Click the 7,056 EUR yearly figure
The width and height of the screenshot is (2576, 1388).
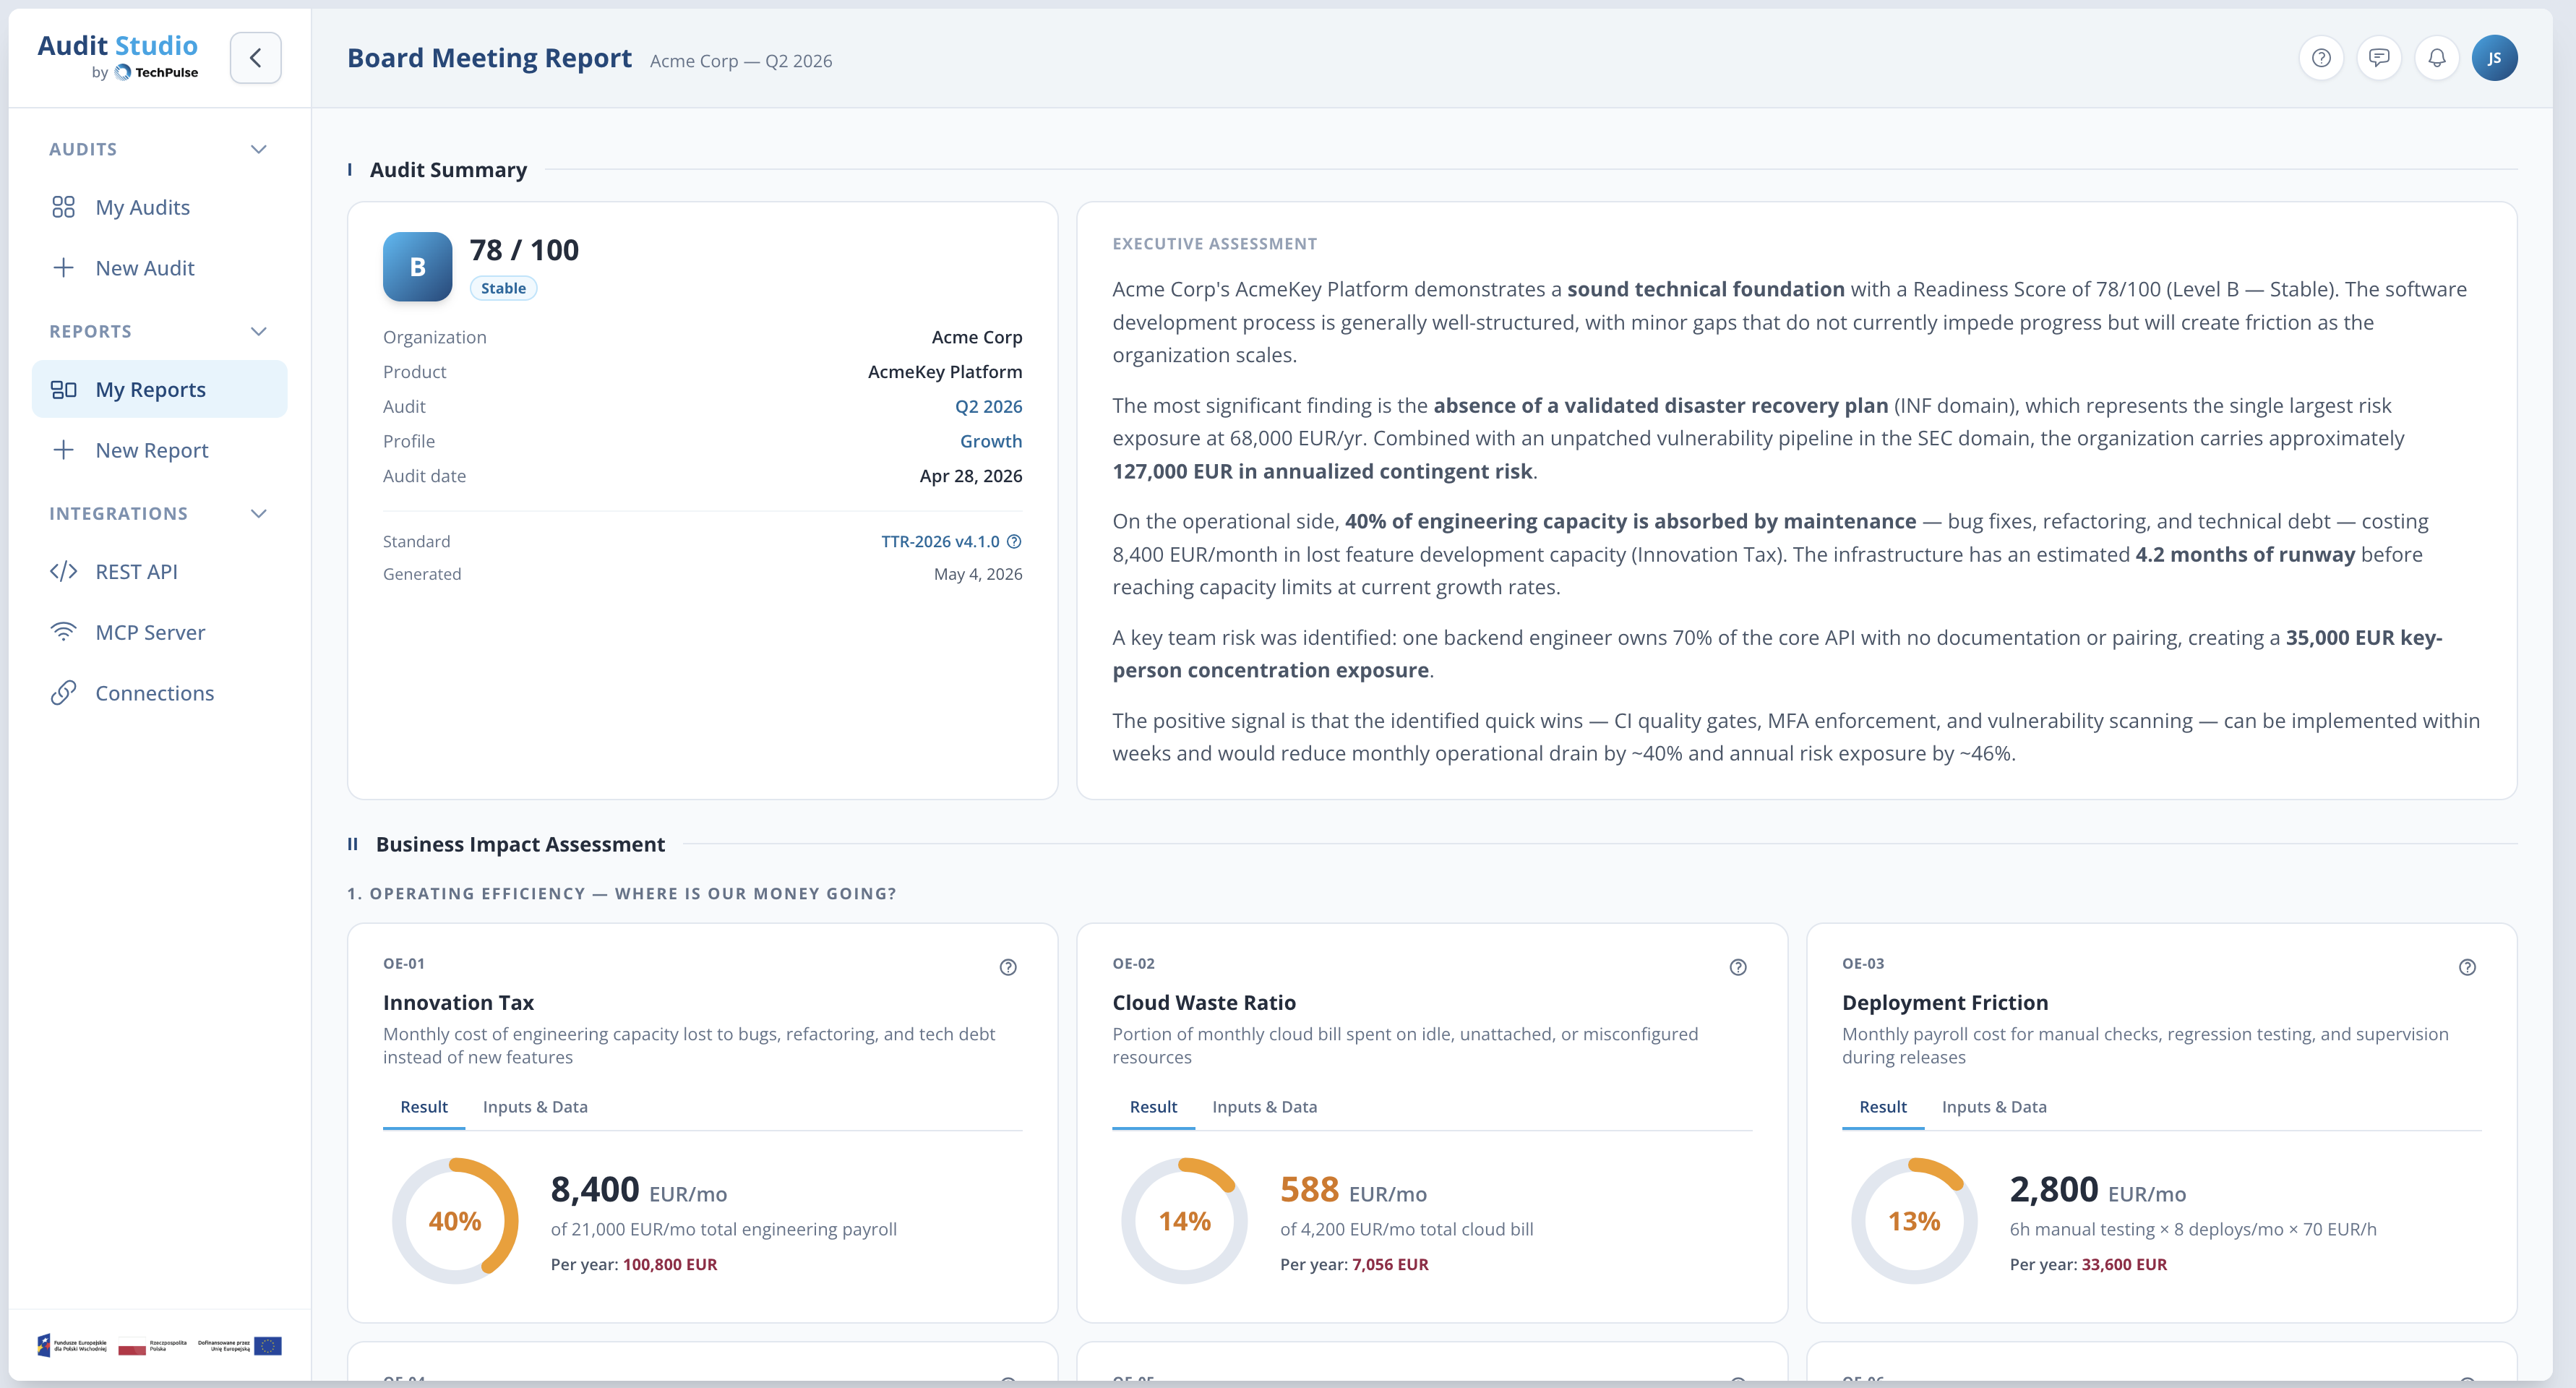tap(1390, 1264)
